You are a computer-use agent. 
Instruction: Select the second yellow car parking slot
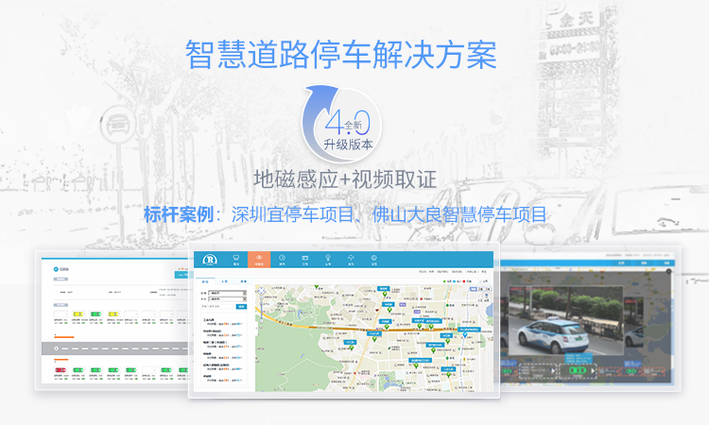click(x=113, y=314)
